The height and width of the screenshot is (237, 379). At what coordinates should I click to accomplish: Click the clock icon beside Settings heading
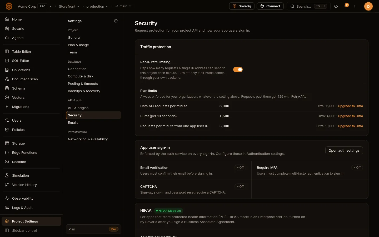[x=116, y=21]
